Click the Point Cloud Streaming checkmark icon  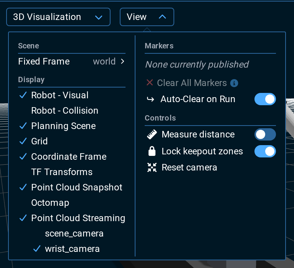pos(23,218)
